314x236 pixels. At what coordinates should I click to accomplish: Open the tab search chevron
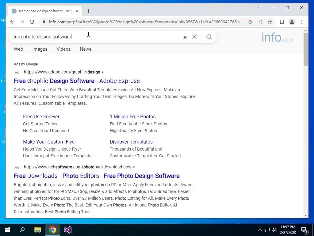(259, 8)
